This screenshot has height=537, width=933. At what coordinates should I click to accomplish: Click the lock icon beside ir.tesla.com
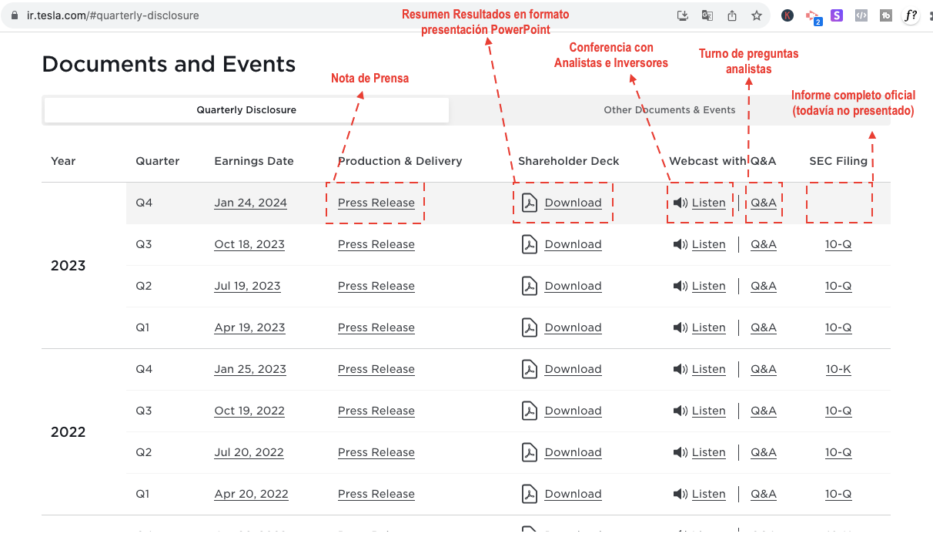pyautogui.click(x=15, y=15)
